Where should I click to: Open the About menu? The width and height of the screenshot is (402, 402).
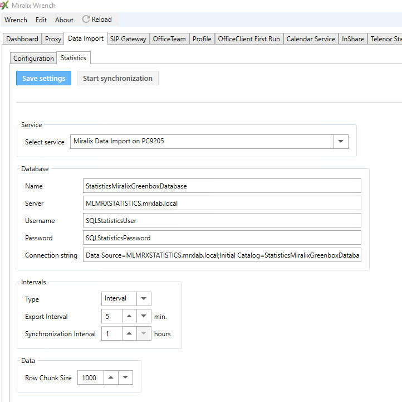click(x=64, y=20)
